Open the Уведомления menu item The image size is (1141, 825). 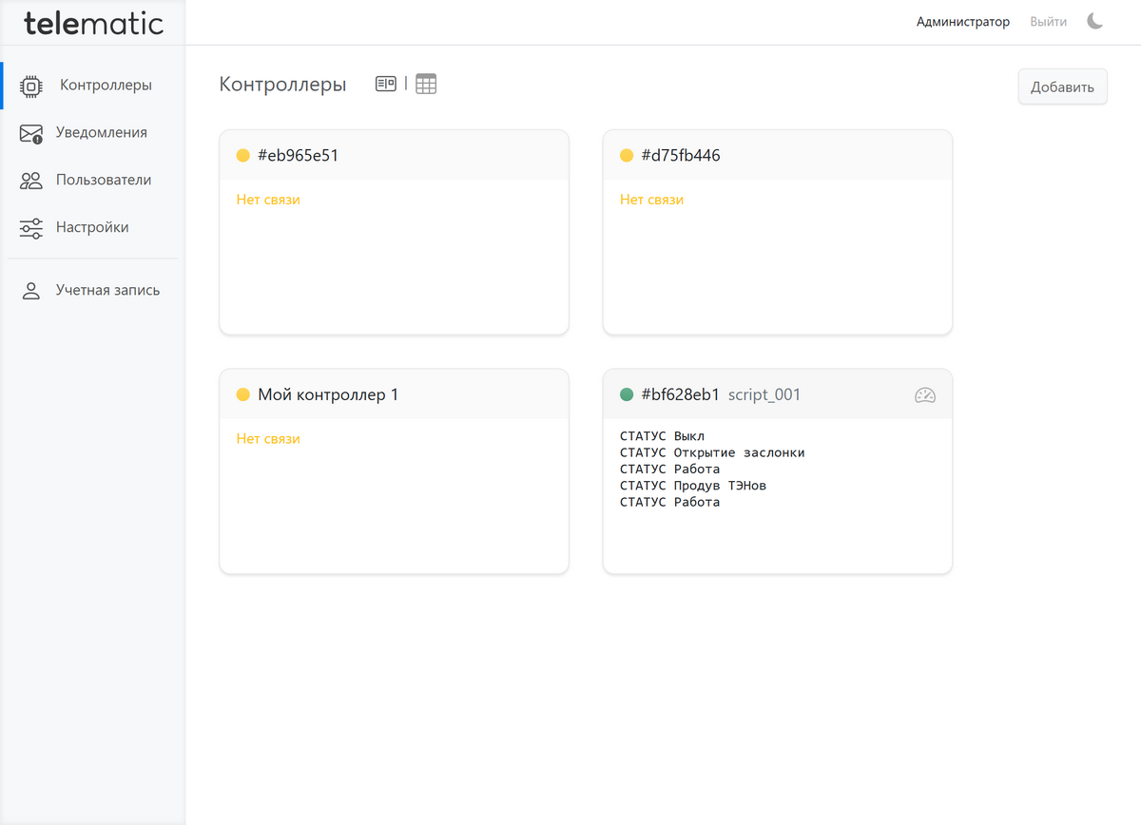[x=101, y=133]
